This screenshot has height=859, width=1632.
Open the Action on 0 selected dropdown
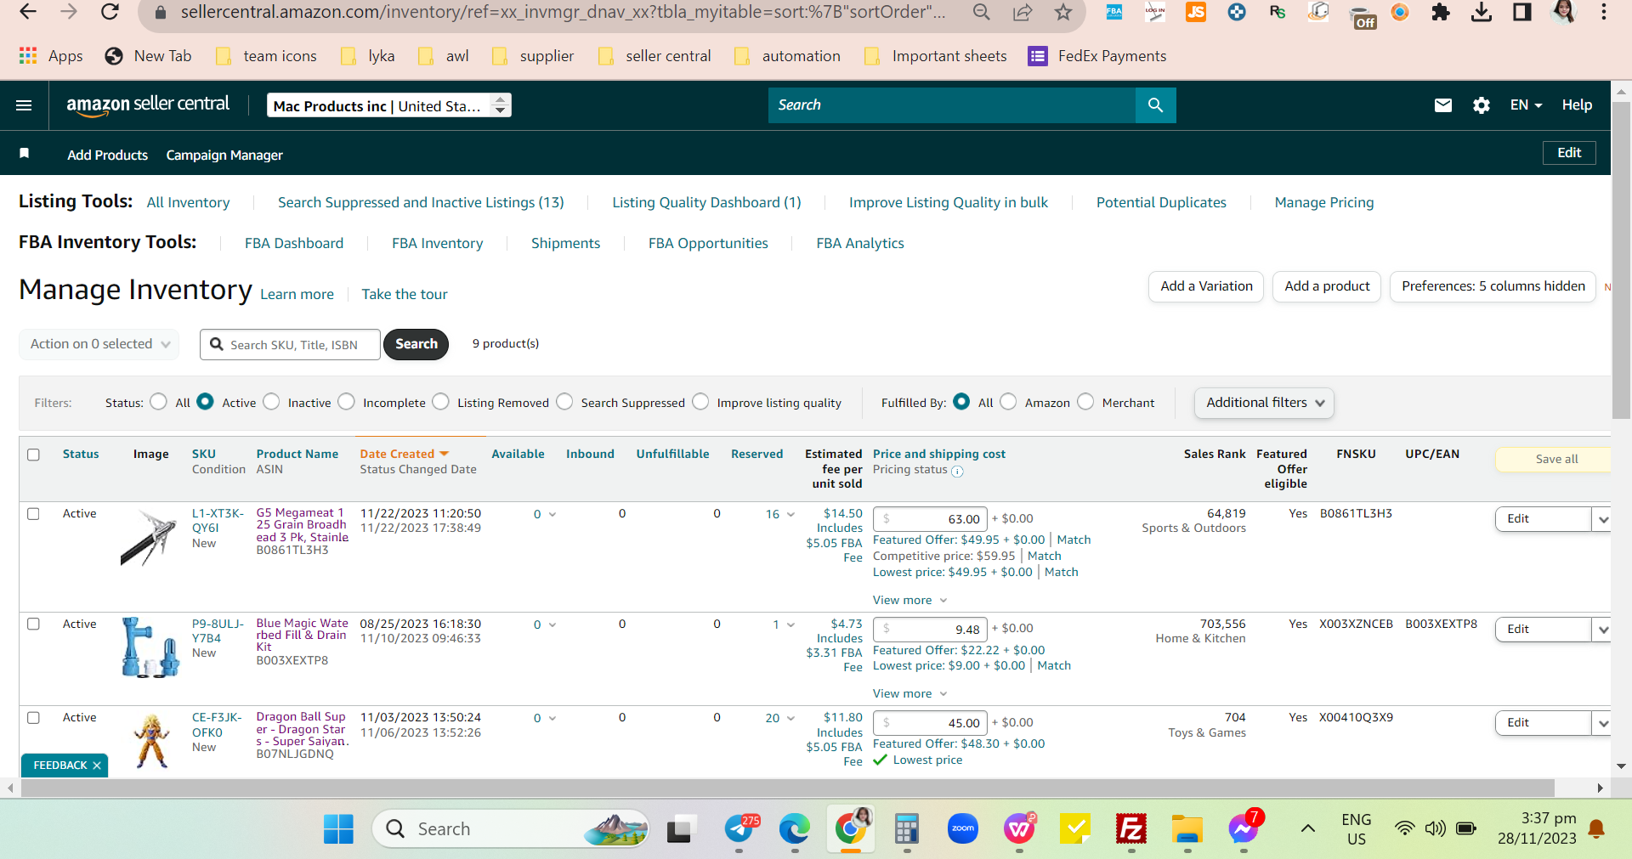tap(99, 344)
